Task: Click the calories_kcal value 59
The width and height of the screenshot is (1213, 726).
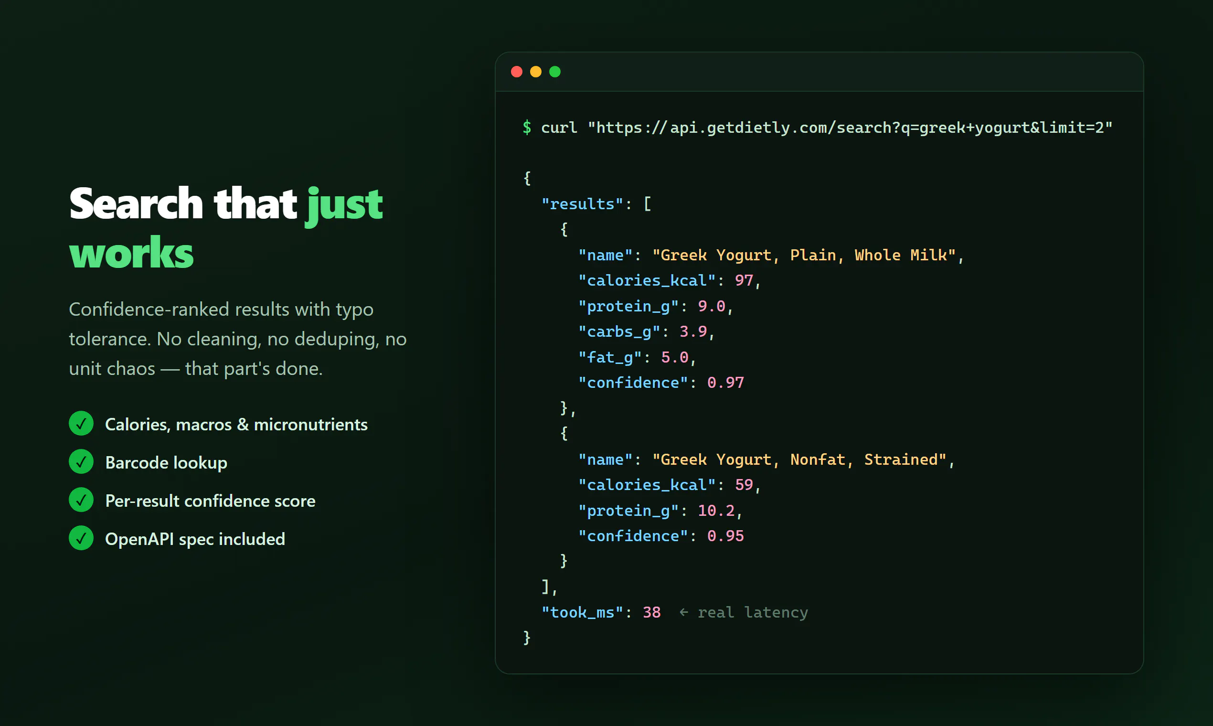Action: (744, 485)
